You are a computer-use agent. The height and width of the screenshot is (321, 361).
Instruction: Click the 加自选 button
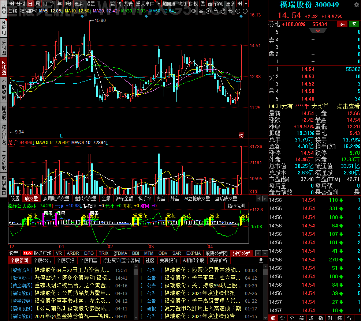pos(169,4)
